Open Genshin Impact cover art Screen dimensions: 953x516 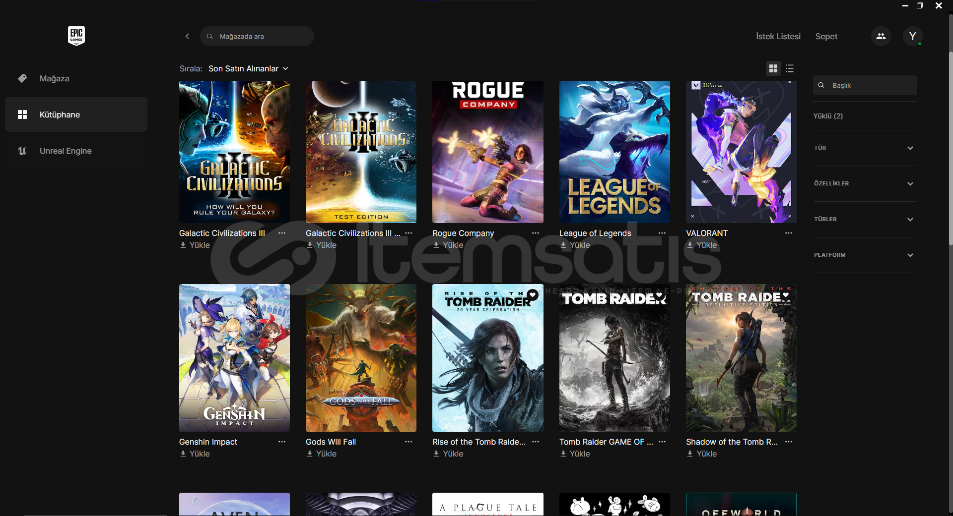[234, 357]
